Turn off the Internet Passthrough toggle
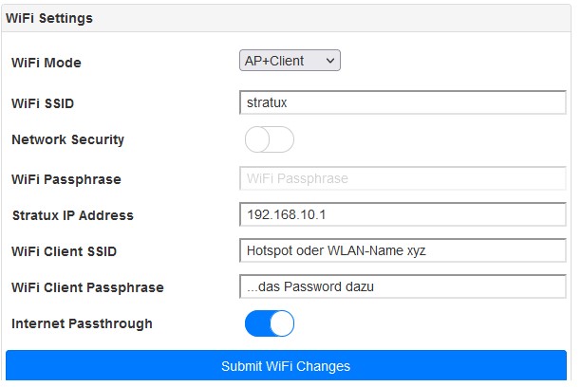Screen dimensions: 581x387 coord(270,323)
